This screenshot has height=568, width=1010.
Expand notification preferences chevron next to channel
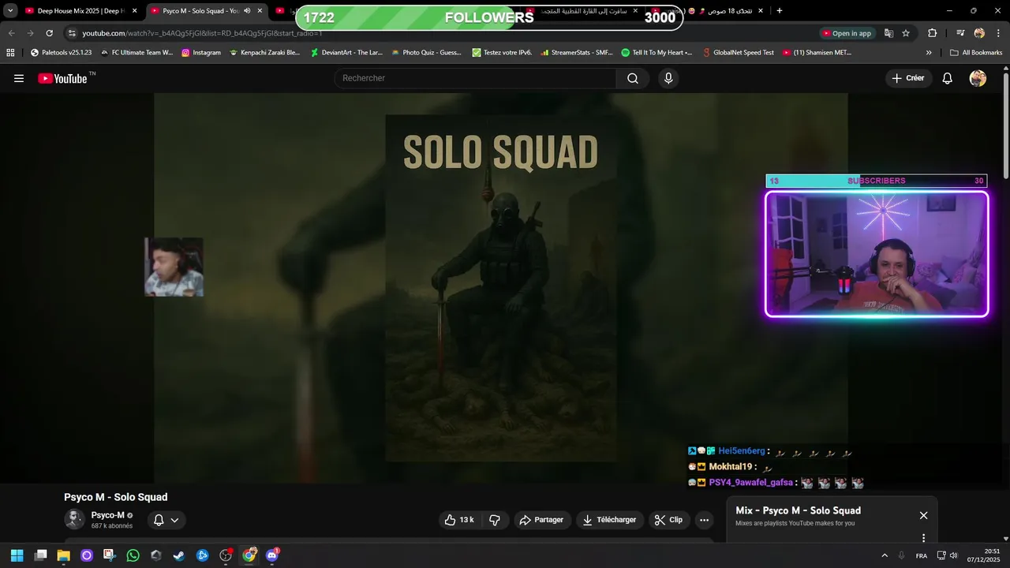tap(174, 520)
